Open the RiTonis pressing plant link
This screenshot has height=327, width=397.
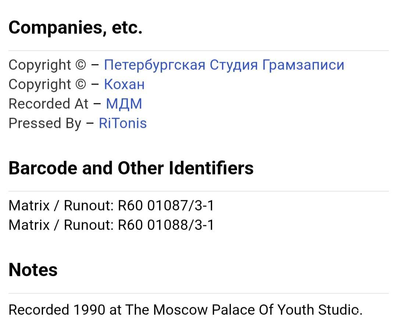pos(123,123)
